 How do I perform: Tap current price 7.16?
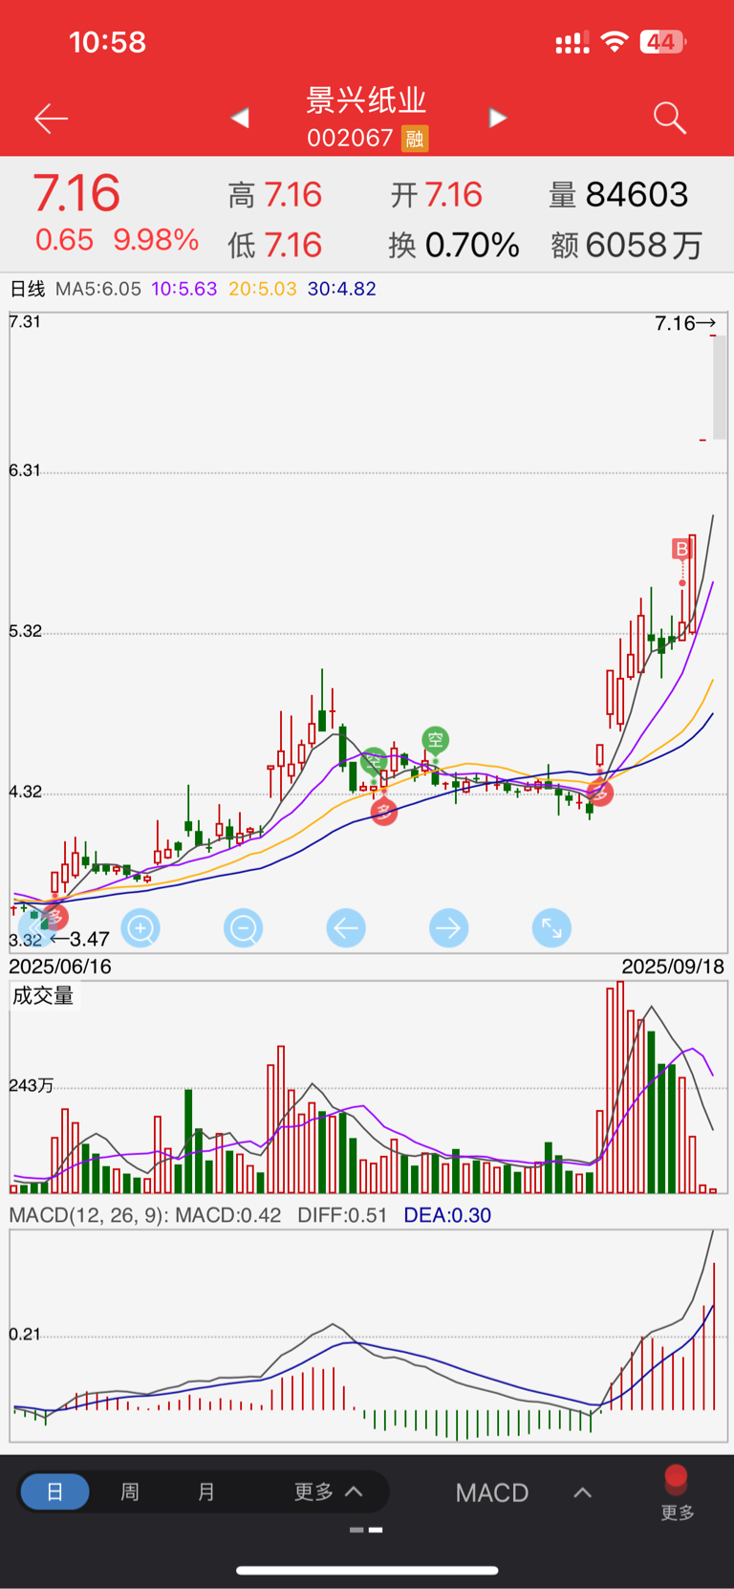76,193
